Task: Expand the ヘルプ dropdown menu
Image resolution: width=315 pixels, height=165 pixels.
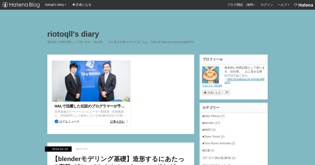Action: click(x=283, y=5)
